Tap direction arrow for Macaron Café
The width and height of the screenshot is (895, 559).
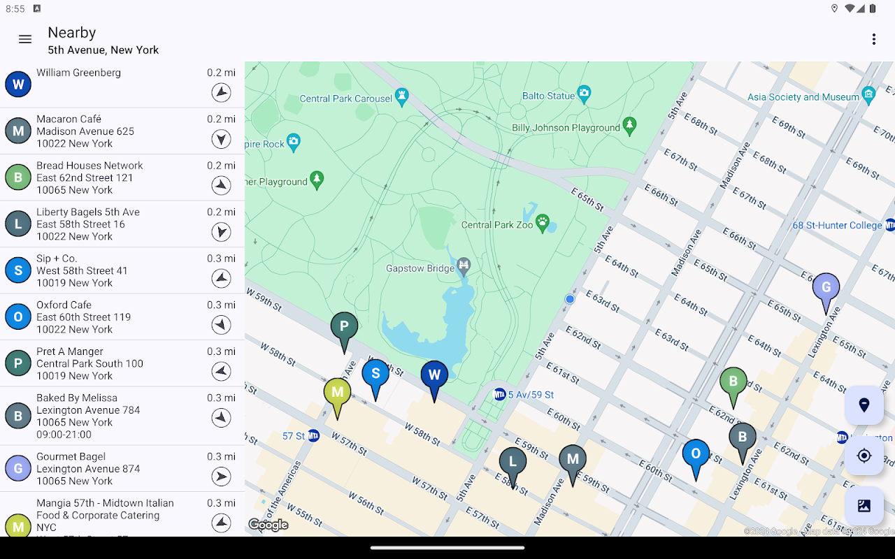(221, 139)
